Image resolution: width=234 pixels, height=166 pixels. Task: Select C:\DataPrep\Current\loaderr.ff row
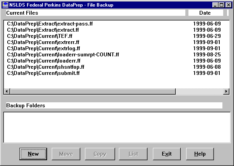116,61
